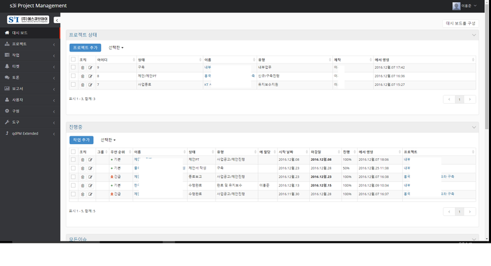
Task: Click next page arrow in 진행중 pagination
Action: [x=470, y=212]
